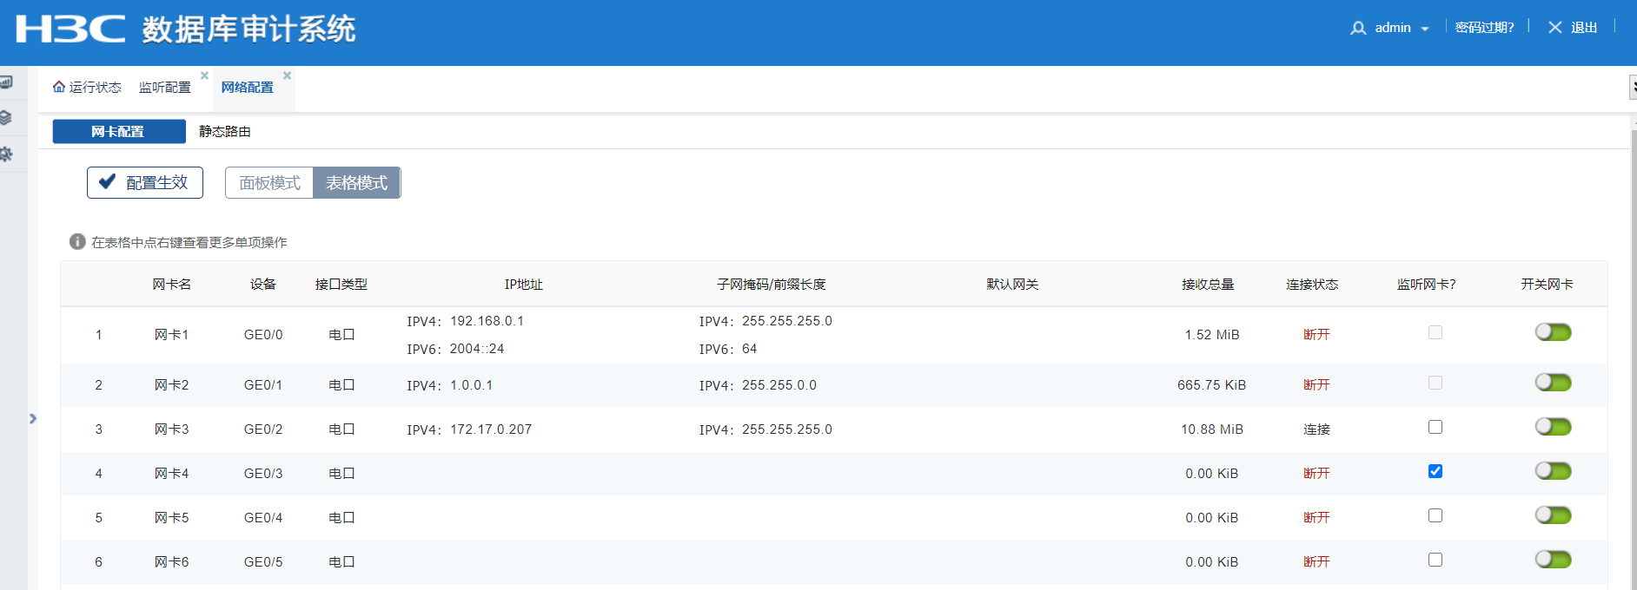The image size is (1637, 590).
Task: Click the 密码过期? link
Action: [x=1484, y=28]
